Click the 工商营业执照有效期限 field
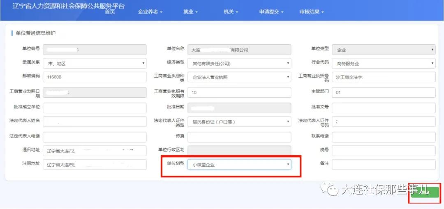Viewport: 444px width, 209px height. coord(239,92)
